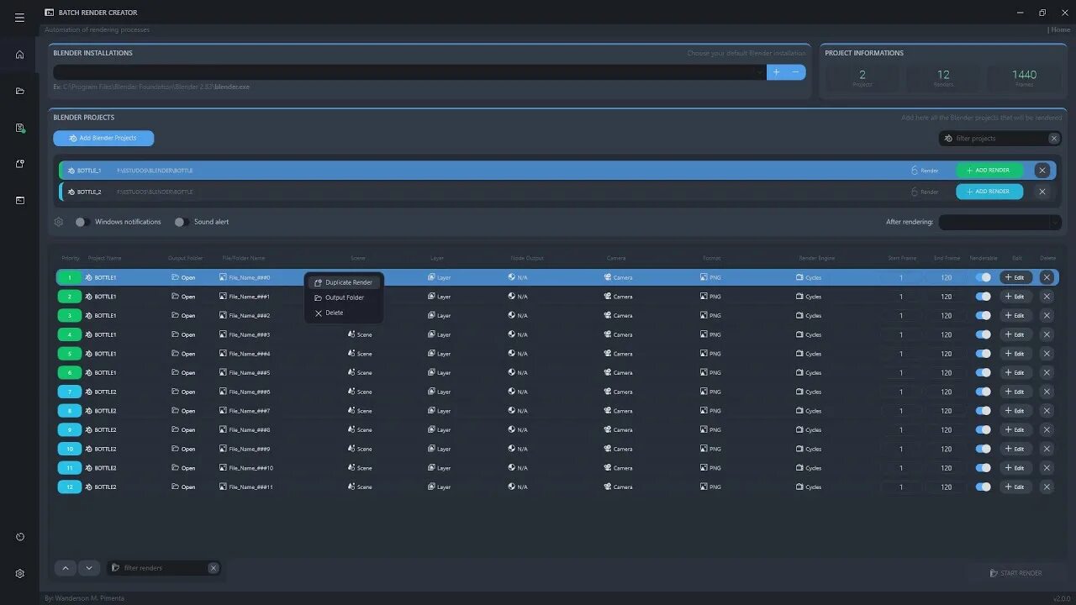The image size is (1076, 605).
Task: Choose Output Folder from context menu
Action: point(344,297)
